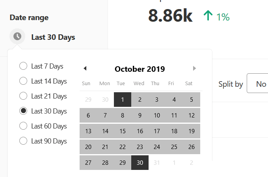The width and height of the screenshot is (268, 177).
Task: Go to next month arrow
Action: coord(194,68)
